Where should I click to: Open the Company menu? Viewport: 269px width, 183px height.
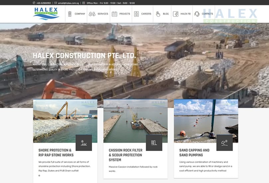80,14
